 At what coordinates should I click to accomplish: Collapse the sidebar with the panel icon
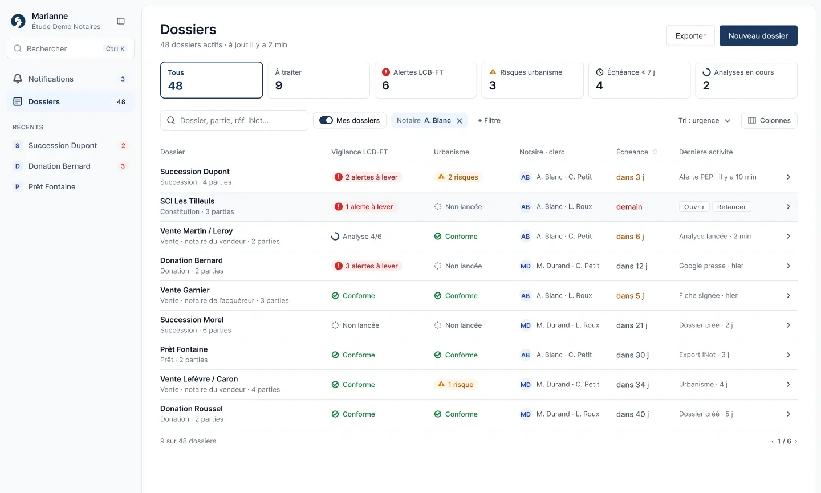pos(121,21)
